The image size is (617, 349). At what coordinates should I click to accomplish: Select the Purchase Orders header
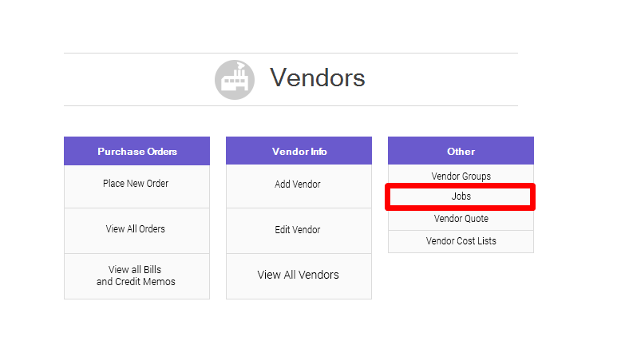(x=136, y=151)
